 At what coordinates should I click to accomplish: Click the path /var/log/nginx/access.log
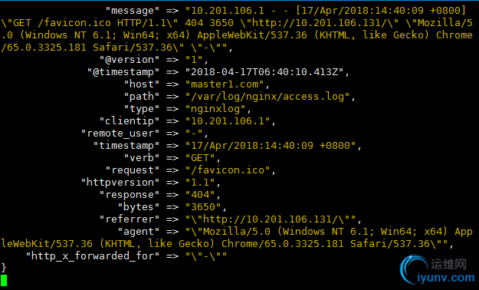point(267,97)
